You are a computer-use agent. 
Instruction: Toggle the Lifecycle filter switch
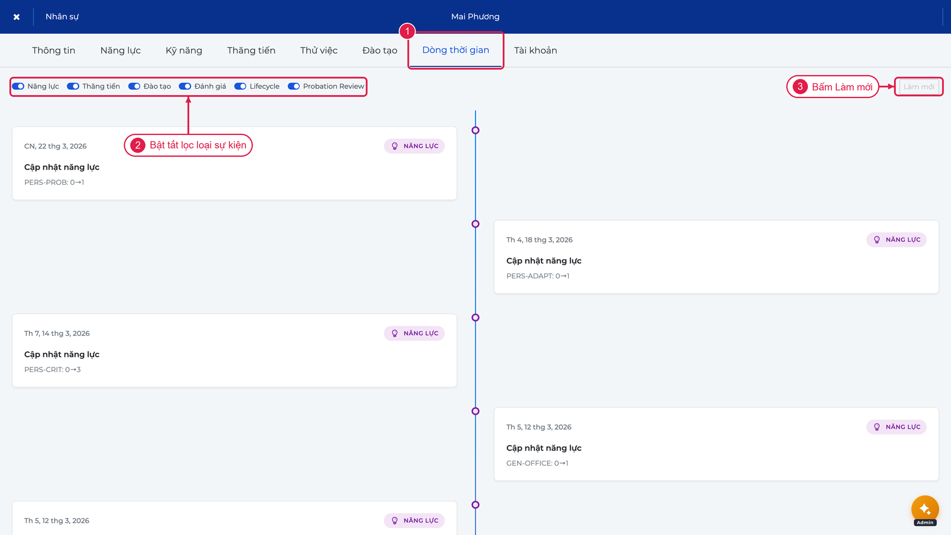pyautogui.click(x=241, y=86)
